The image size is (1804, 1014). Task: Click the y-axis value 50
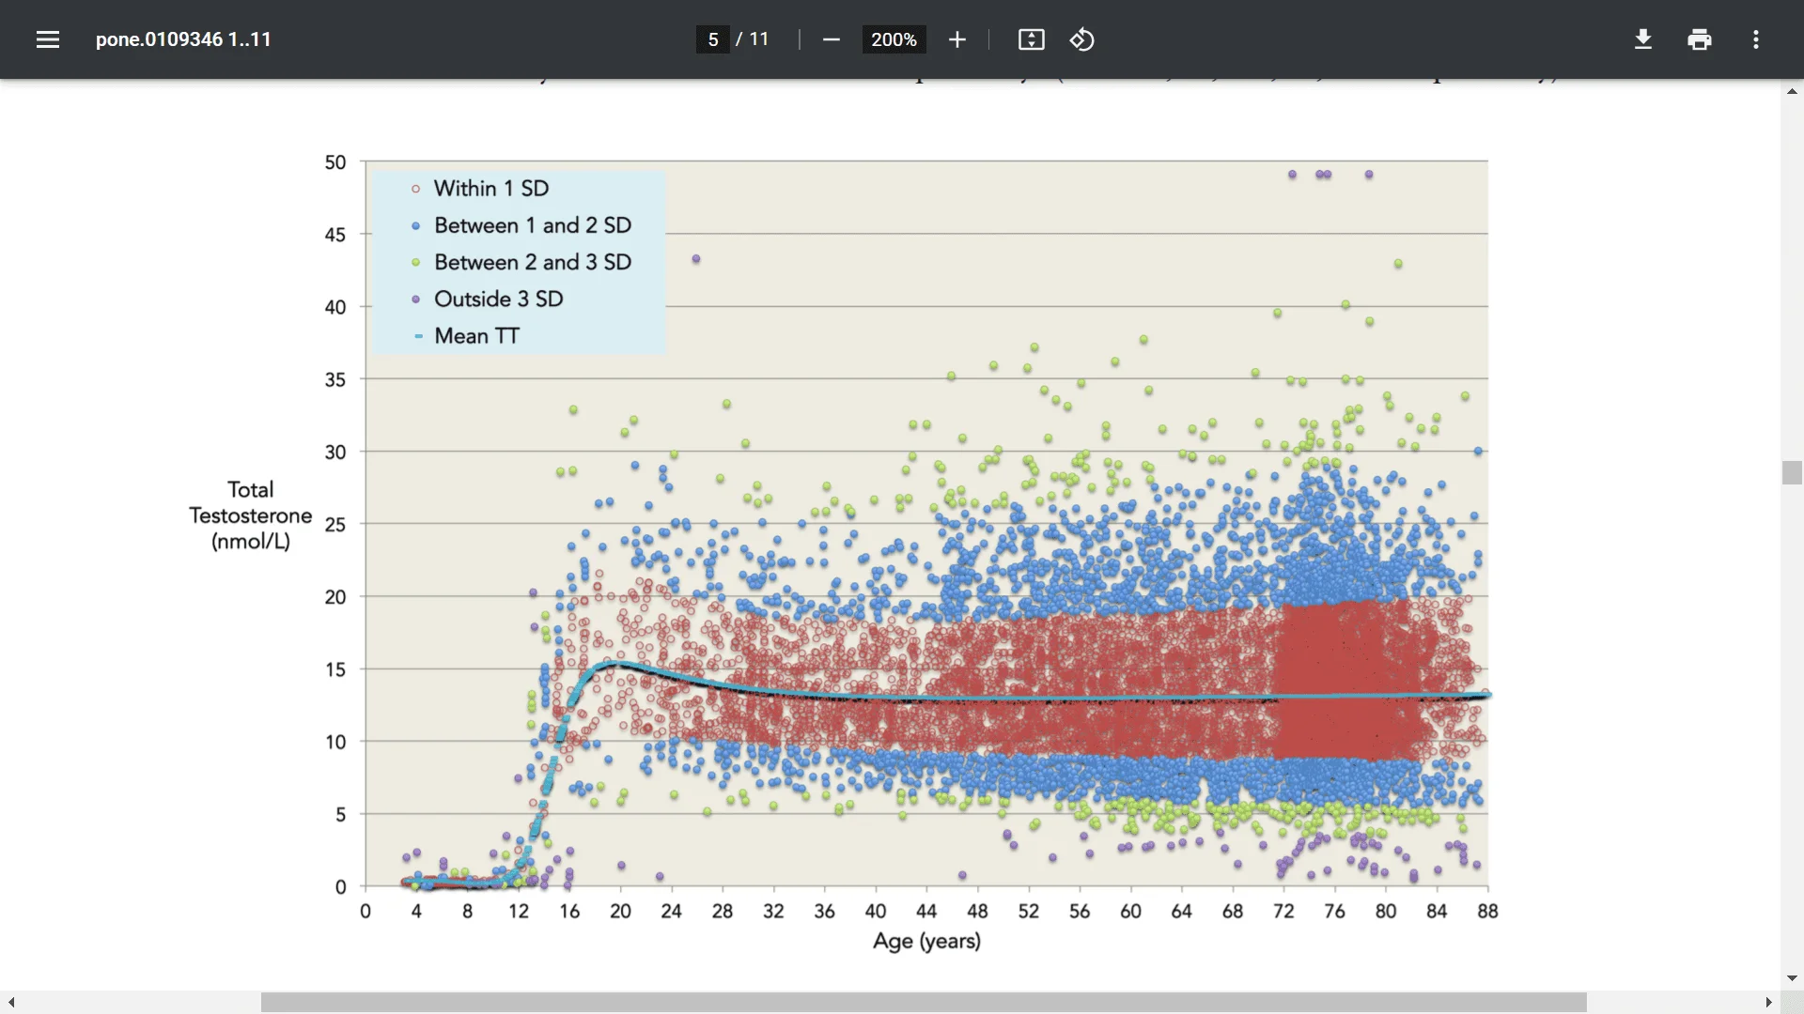[x=335, y=162]
